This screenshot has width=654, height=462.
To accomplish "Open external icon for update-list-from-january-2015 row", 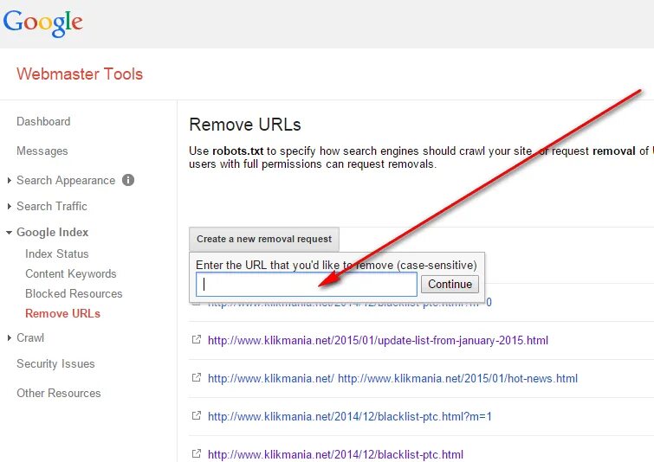I will click(197, 339).
